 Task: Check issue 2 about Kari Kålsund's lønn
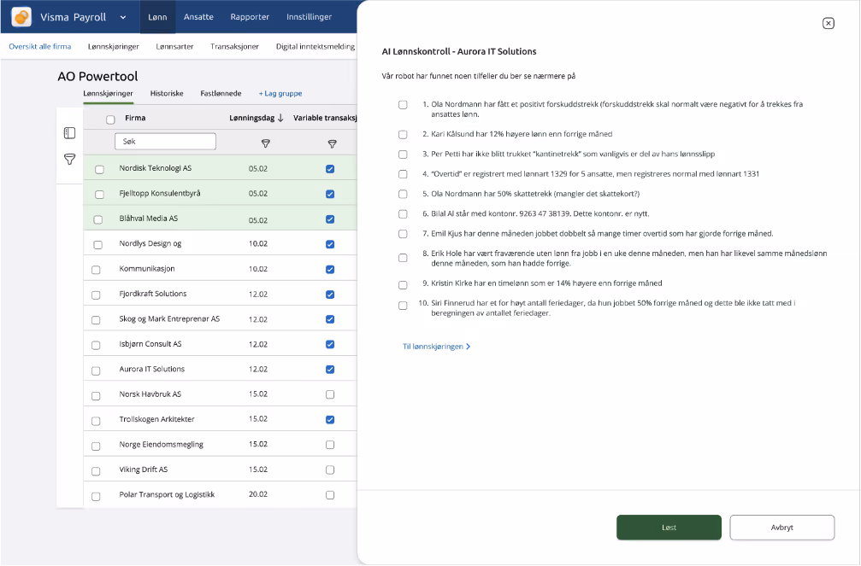pos(403,134)
